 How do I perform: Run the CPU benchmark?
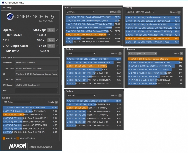pyautogui.click(x=51, y=40)
